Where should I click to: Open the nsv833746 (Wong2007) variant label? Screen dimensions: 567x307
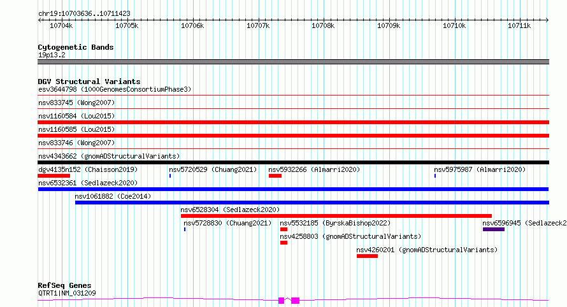click(76, 143)
